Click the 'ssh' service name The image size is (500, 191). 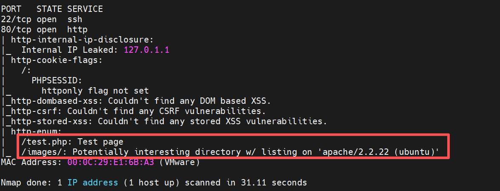point(74,19)
